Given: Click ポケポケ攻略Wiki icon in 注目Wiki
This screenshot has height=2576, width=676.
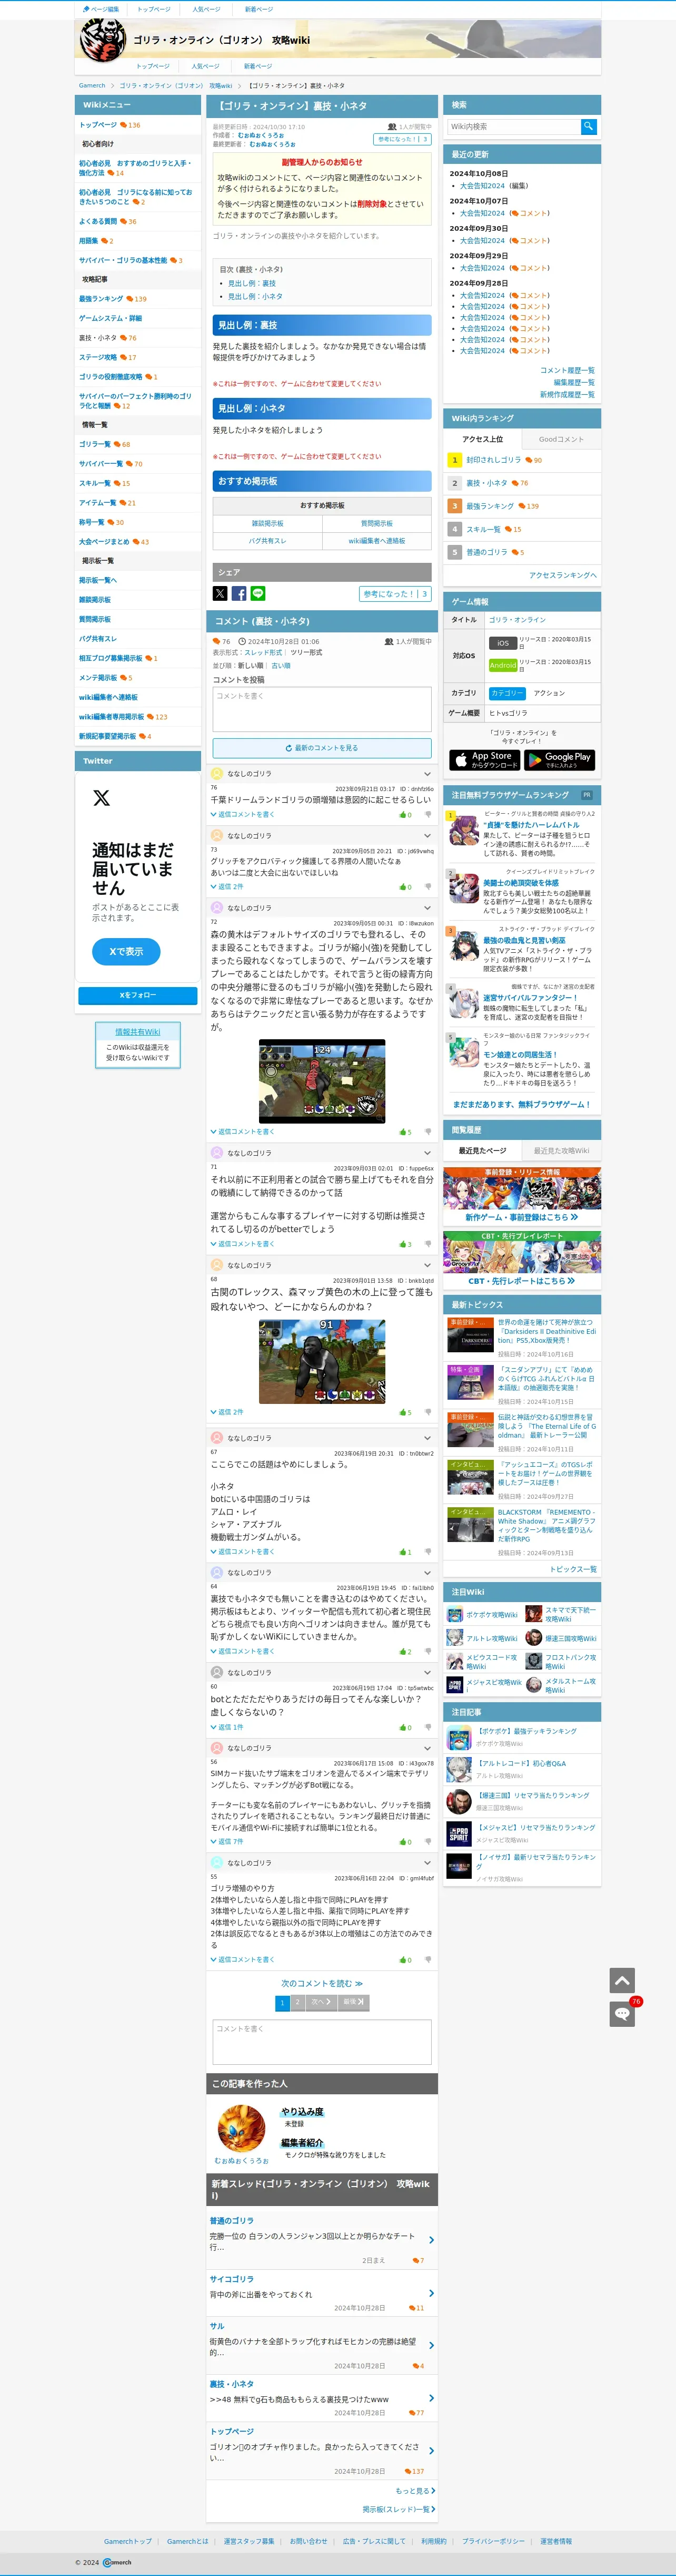Looking at the screenshot, I should [454, 1614].
